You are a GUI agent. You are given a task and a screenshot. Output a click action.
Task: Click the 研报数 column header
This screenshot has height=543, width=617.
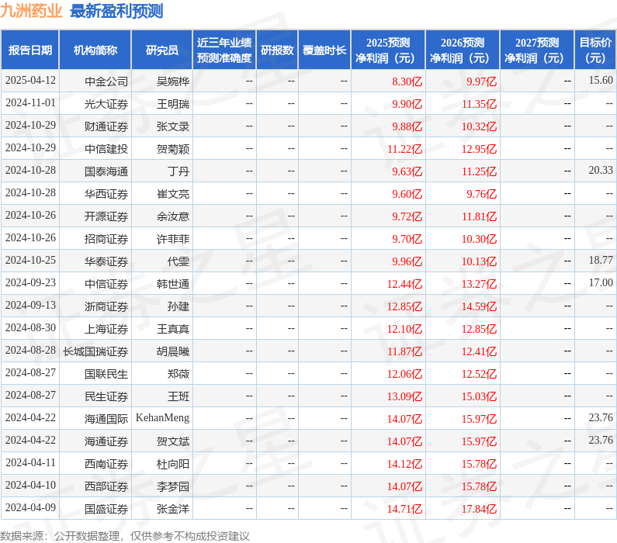click(x=277, y=50)
